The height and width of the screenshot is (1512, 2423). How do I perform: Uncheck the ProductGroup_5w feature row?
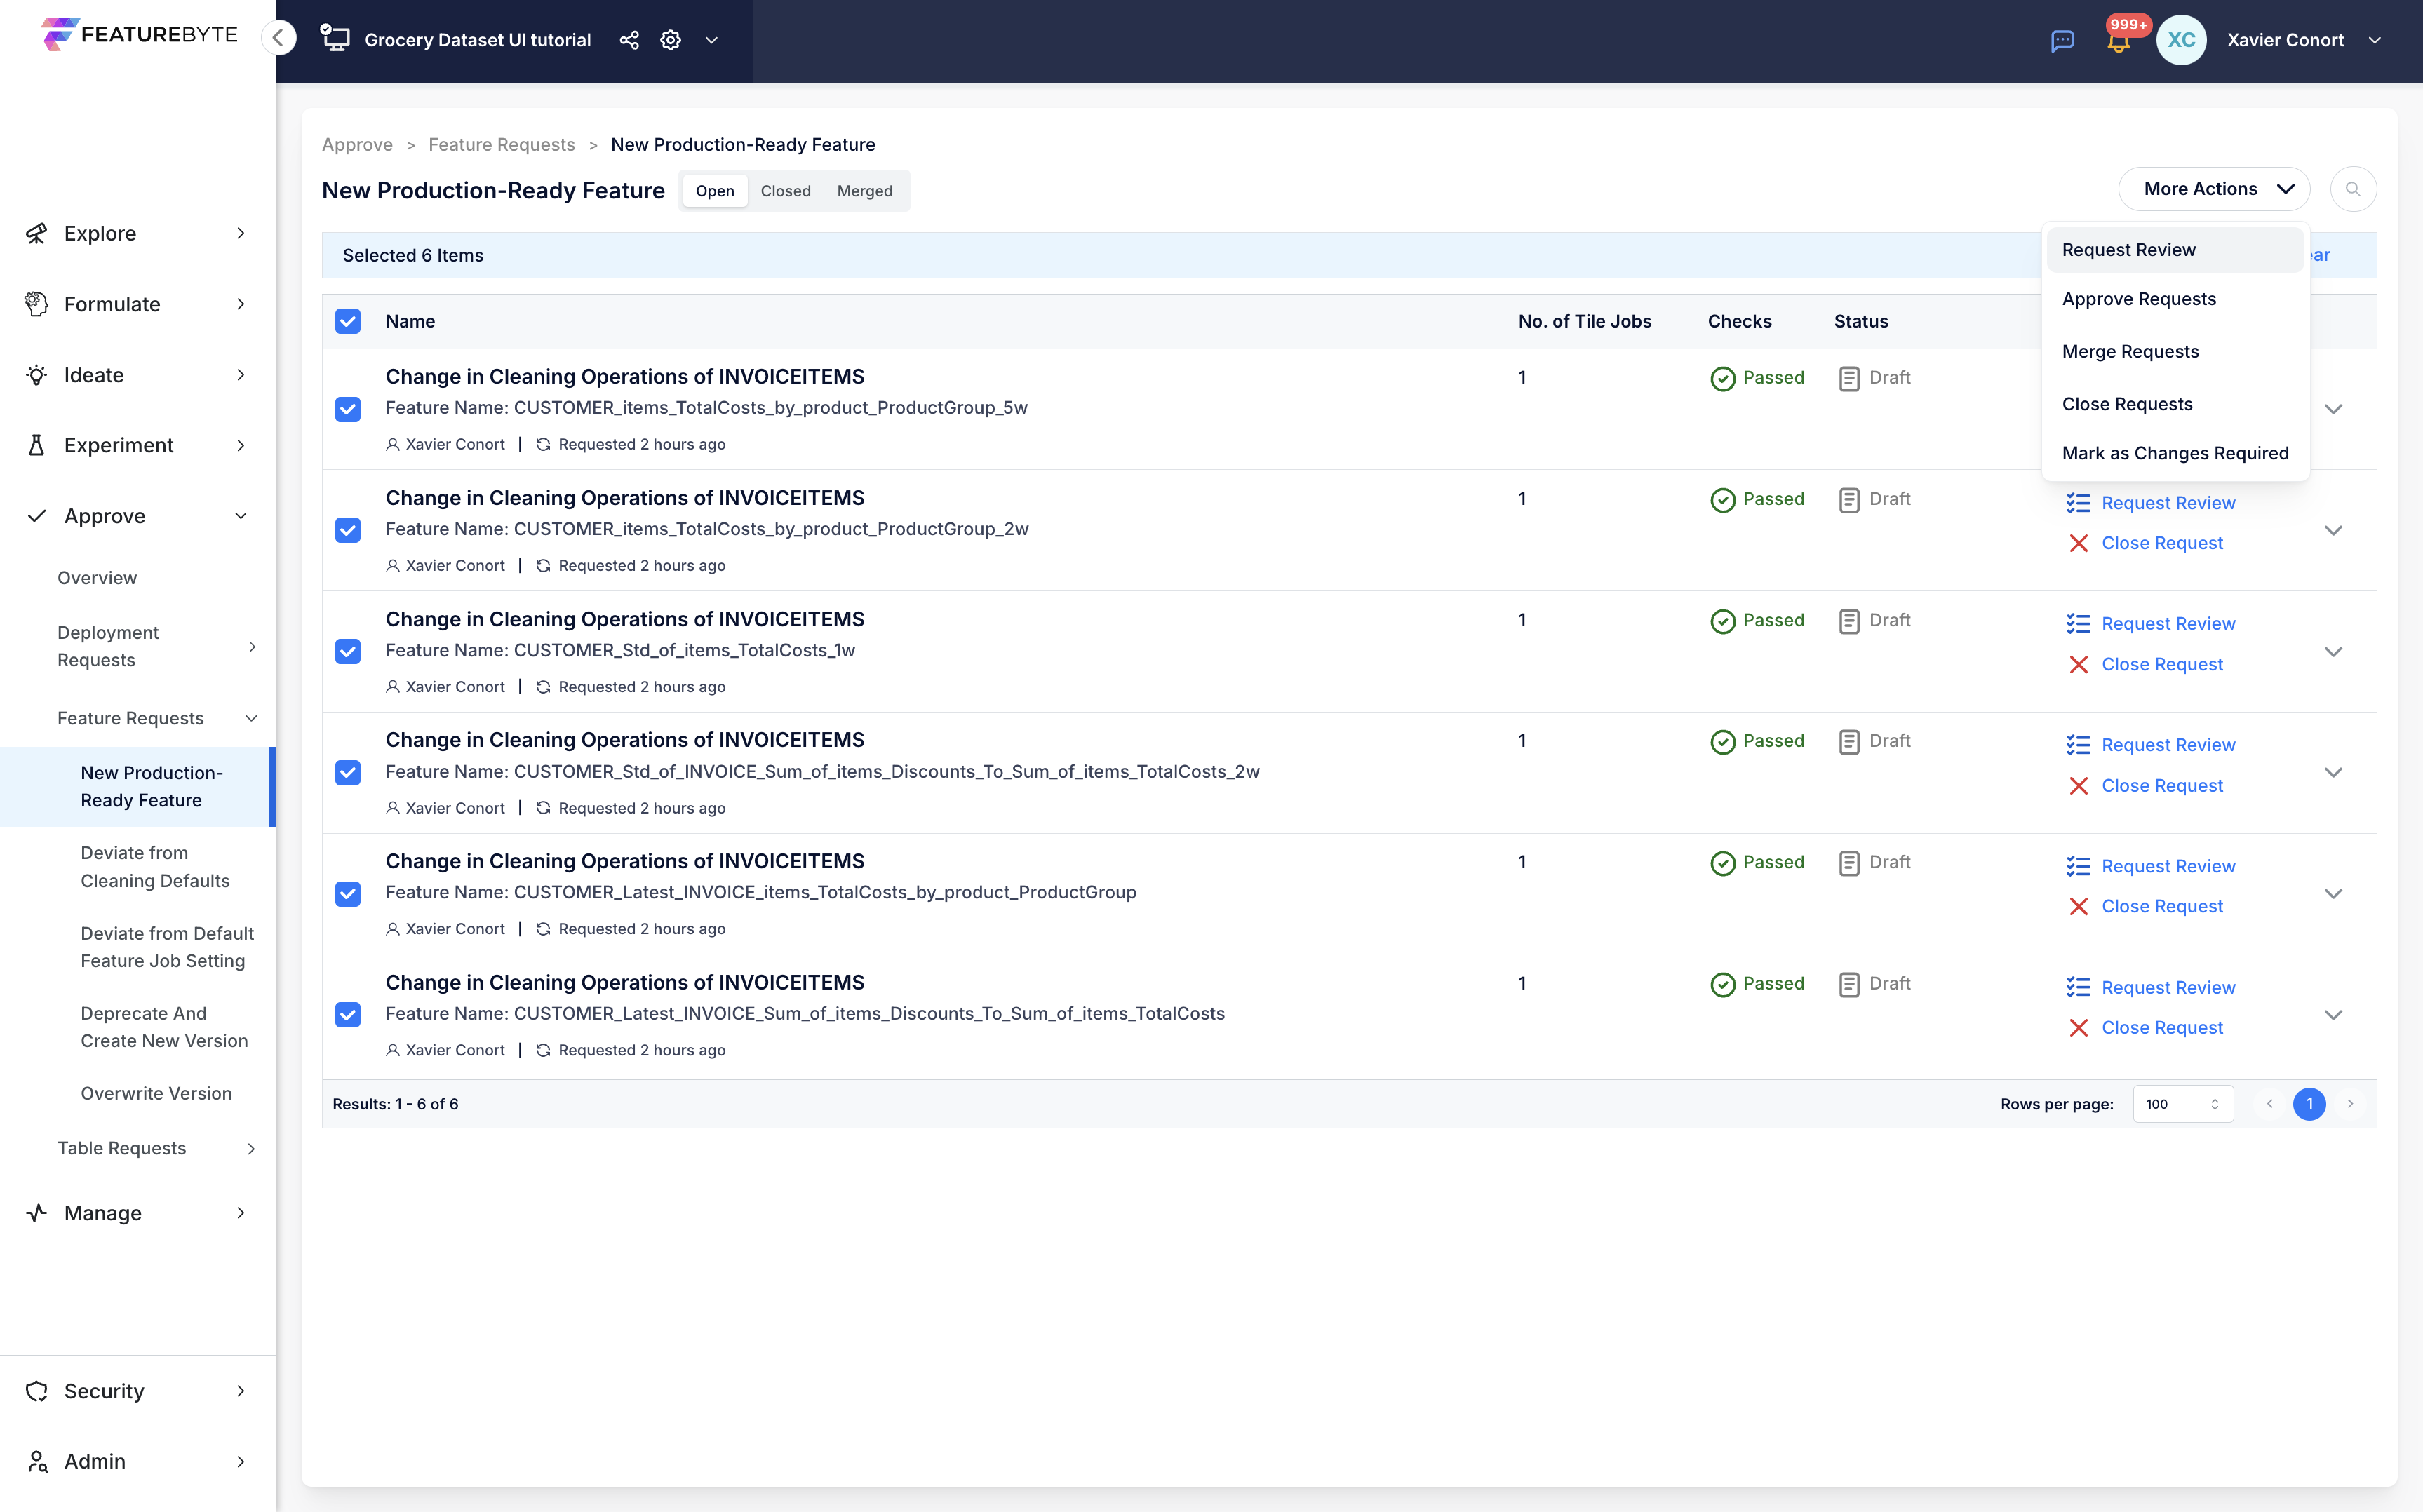(347, 409)
